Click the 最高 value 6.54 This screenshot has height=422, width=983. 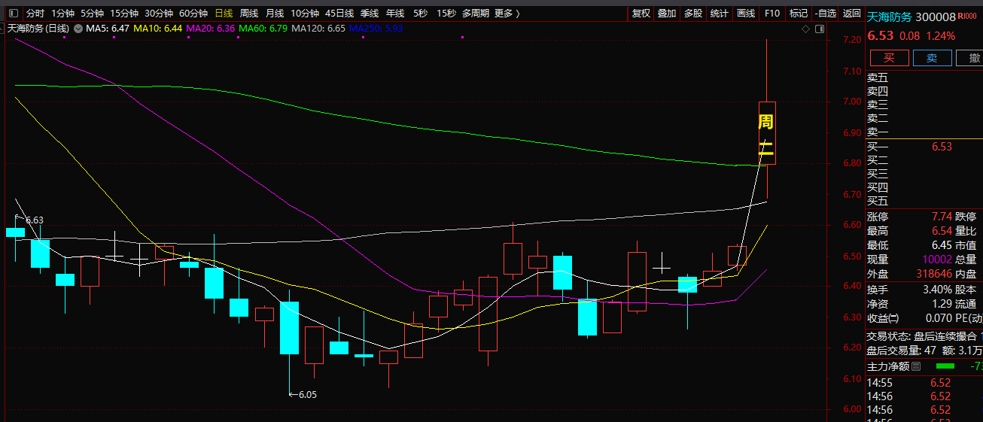click(x=942, y=231)
